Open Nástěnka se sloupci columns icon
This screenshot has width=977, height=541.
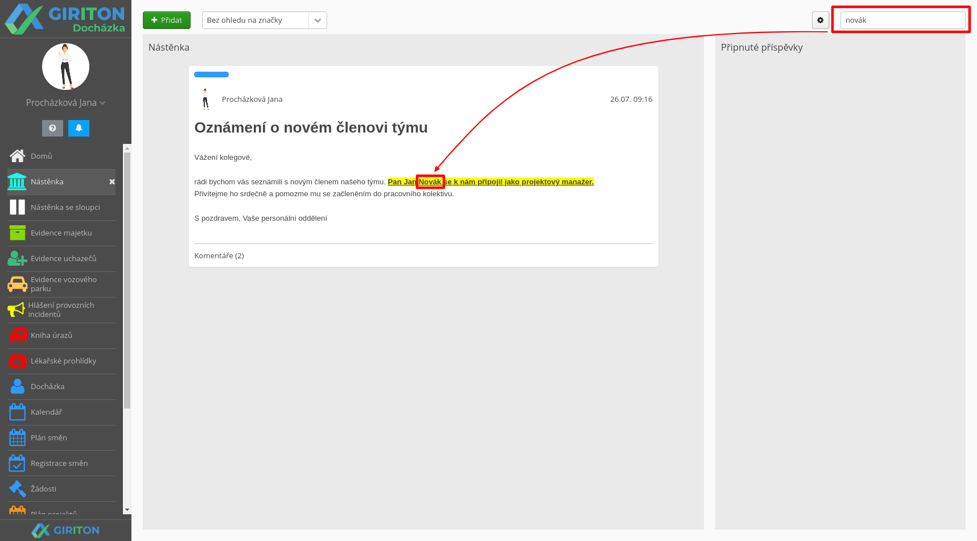pyautogui.click(x=17, y=207)
